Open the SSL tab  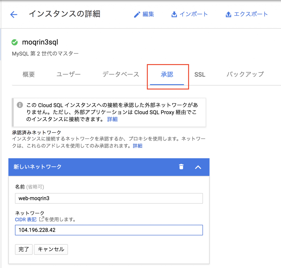point(200,75)
